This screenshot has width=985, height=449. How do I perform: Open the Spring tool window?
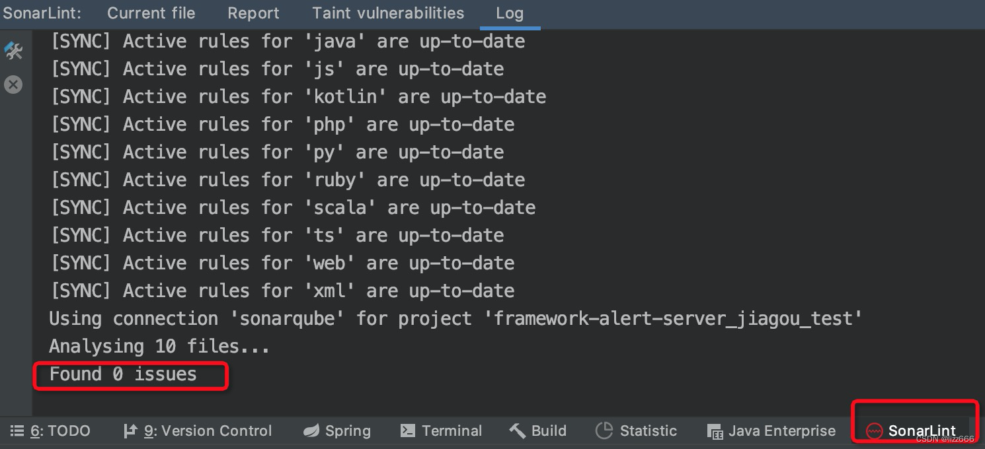tap(336, 431)
